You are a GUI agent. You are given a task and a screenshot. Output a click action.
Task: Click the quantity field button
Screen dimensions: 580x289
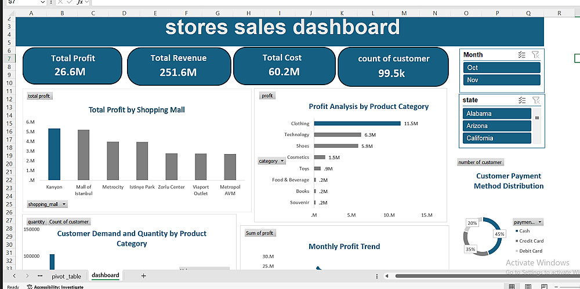pyautogui.click(x=37, y=222)
